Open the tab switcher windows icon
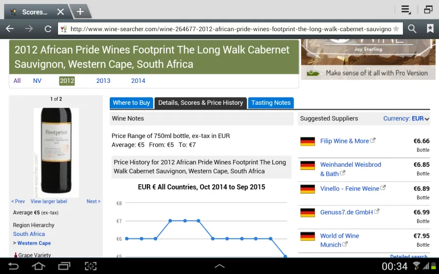 point(428,10)
